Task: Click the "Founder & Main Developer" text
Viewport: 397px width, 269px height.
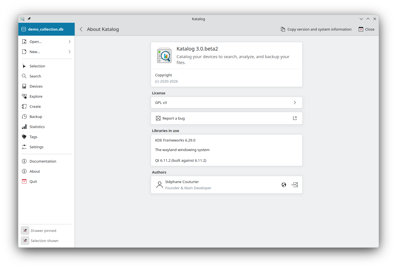Action: [x=188, y=188]
